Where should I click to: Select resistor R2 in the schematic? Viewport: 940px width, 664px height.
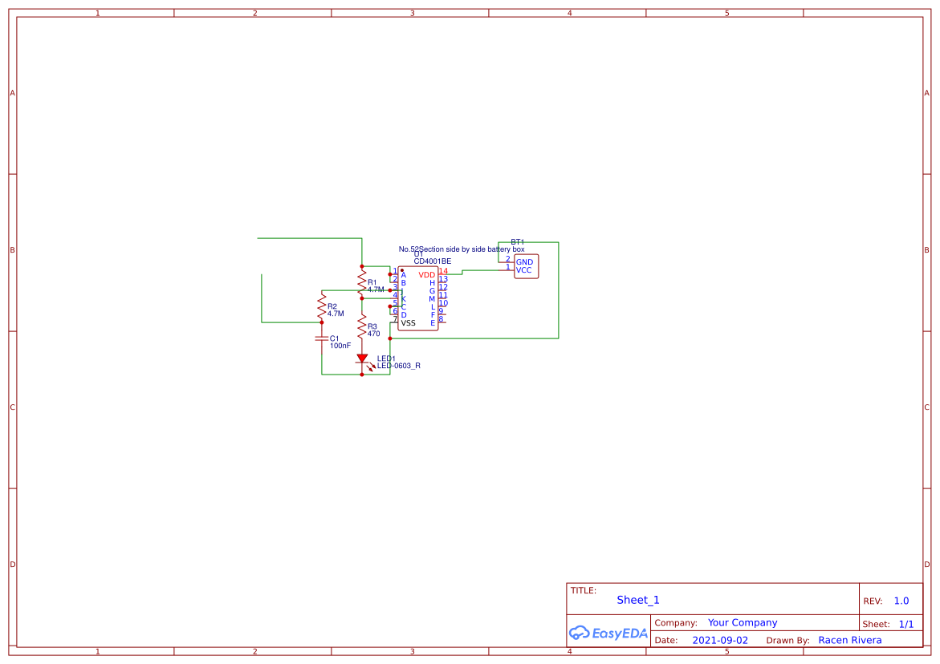click(321, 306)
